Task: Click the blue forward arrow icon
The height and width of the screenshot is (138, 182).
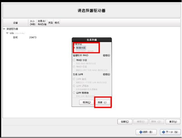Action: tap(164, 132)
